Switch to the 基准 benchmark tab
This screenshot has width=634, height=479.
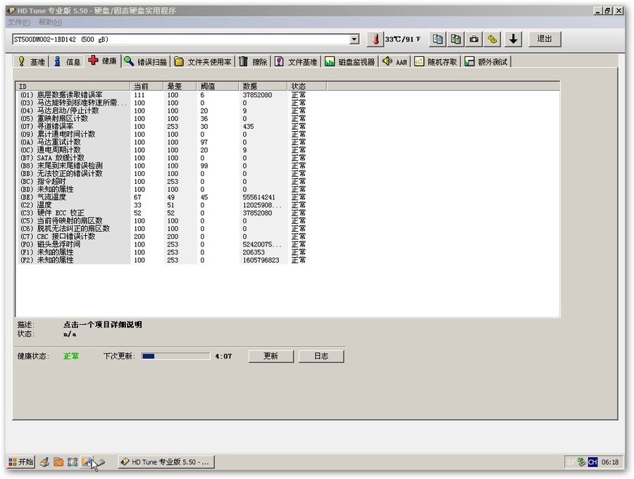point(31,62)
